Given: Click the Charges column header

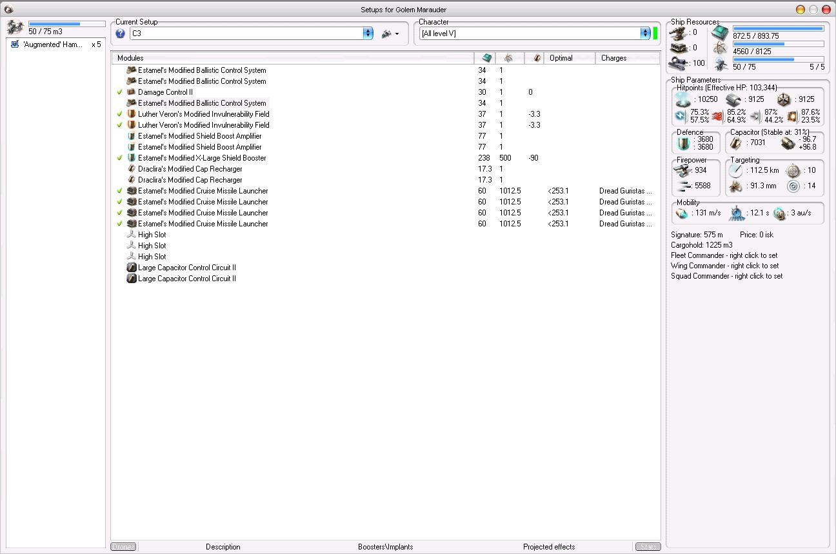Looking at the screenshot, I should coord(627,58).
